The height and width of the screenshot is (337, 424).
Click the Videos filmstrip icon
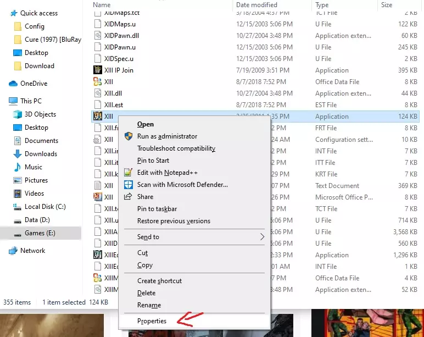click(x=18, y=194)
